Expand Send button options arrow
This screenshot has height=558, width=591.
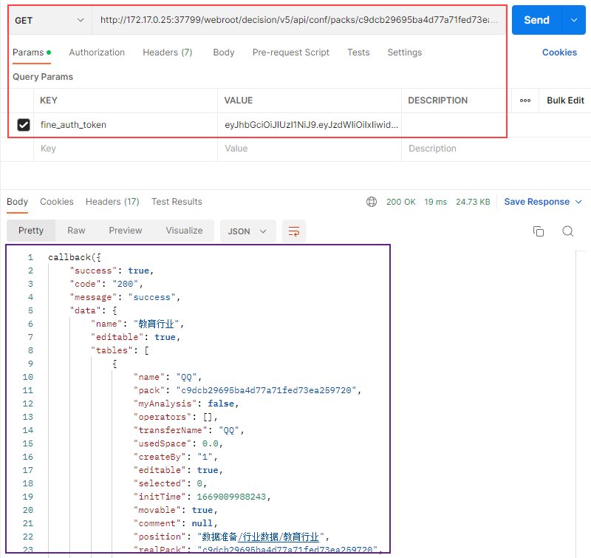coord(574,21)
